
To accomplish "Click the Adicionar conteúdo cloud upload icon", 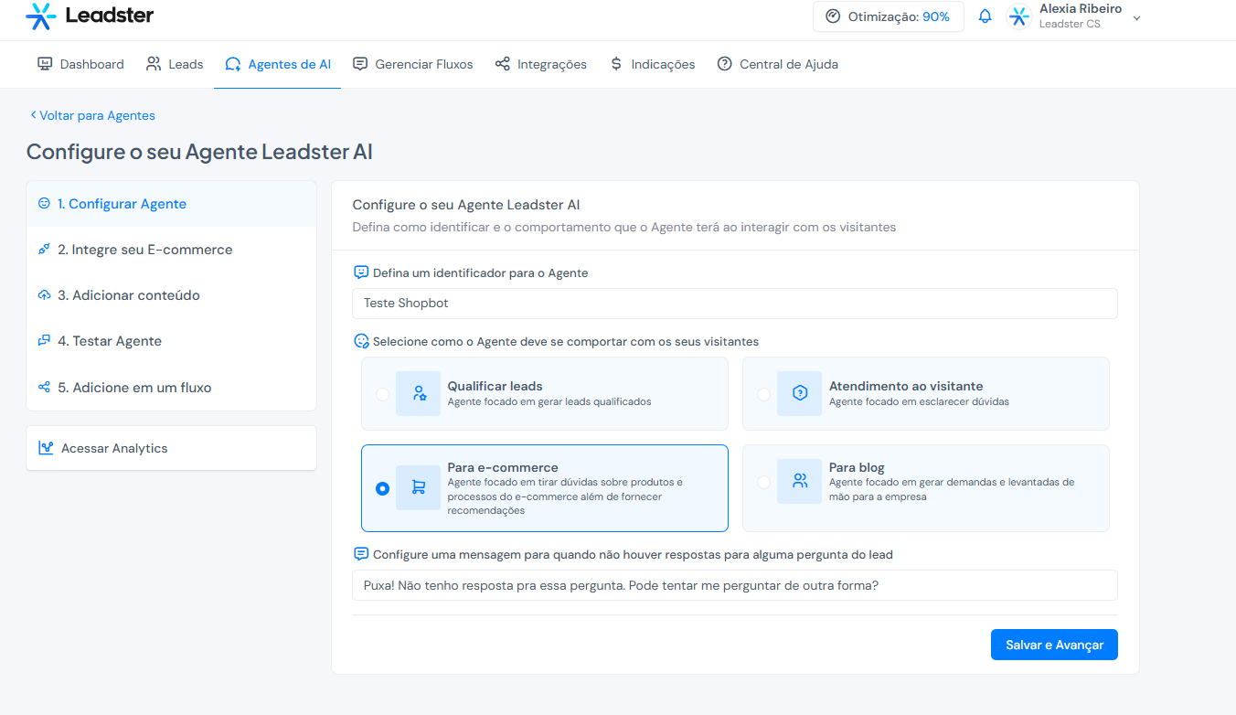I will (44, 294).
